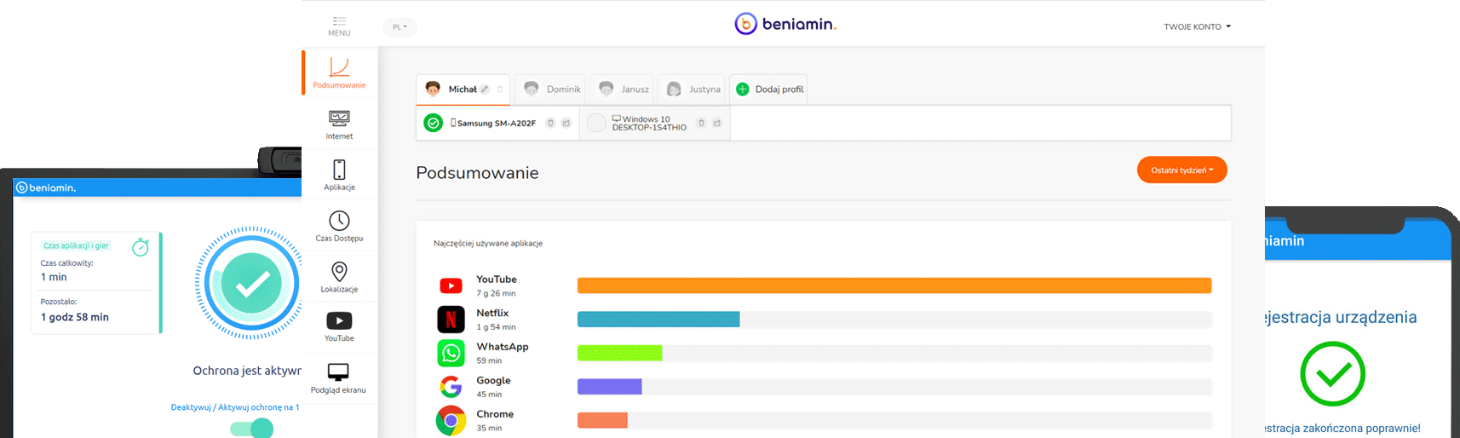The width and height of the screenshot is (1460, 438).
Task: Open the Podsumowanie chart icon in sidebar
Action: (339, 66)
